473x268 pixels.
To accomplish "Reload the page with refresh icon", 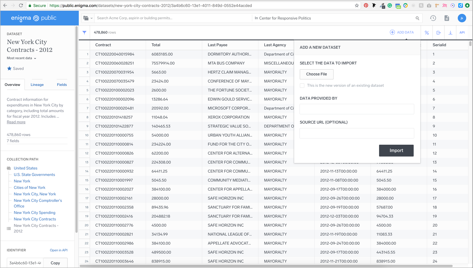I will click(x=21, y=5).
